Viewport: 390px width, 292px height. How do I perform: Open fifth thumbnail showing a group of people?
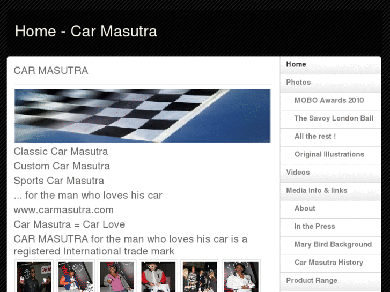200,276
